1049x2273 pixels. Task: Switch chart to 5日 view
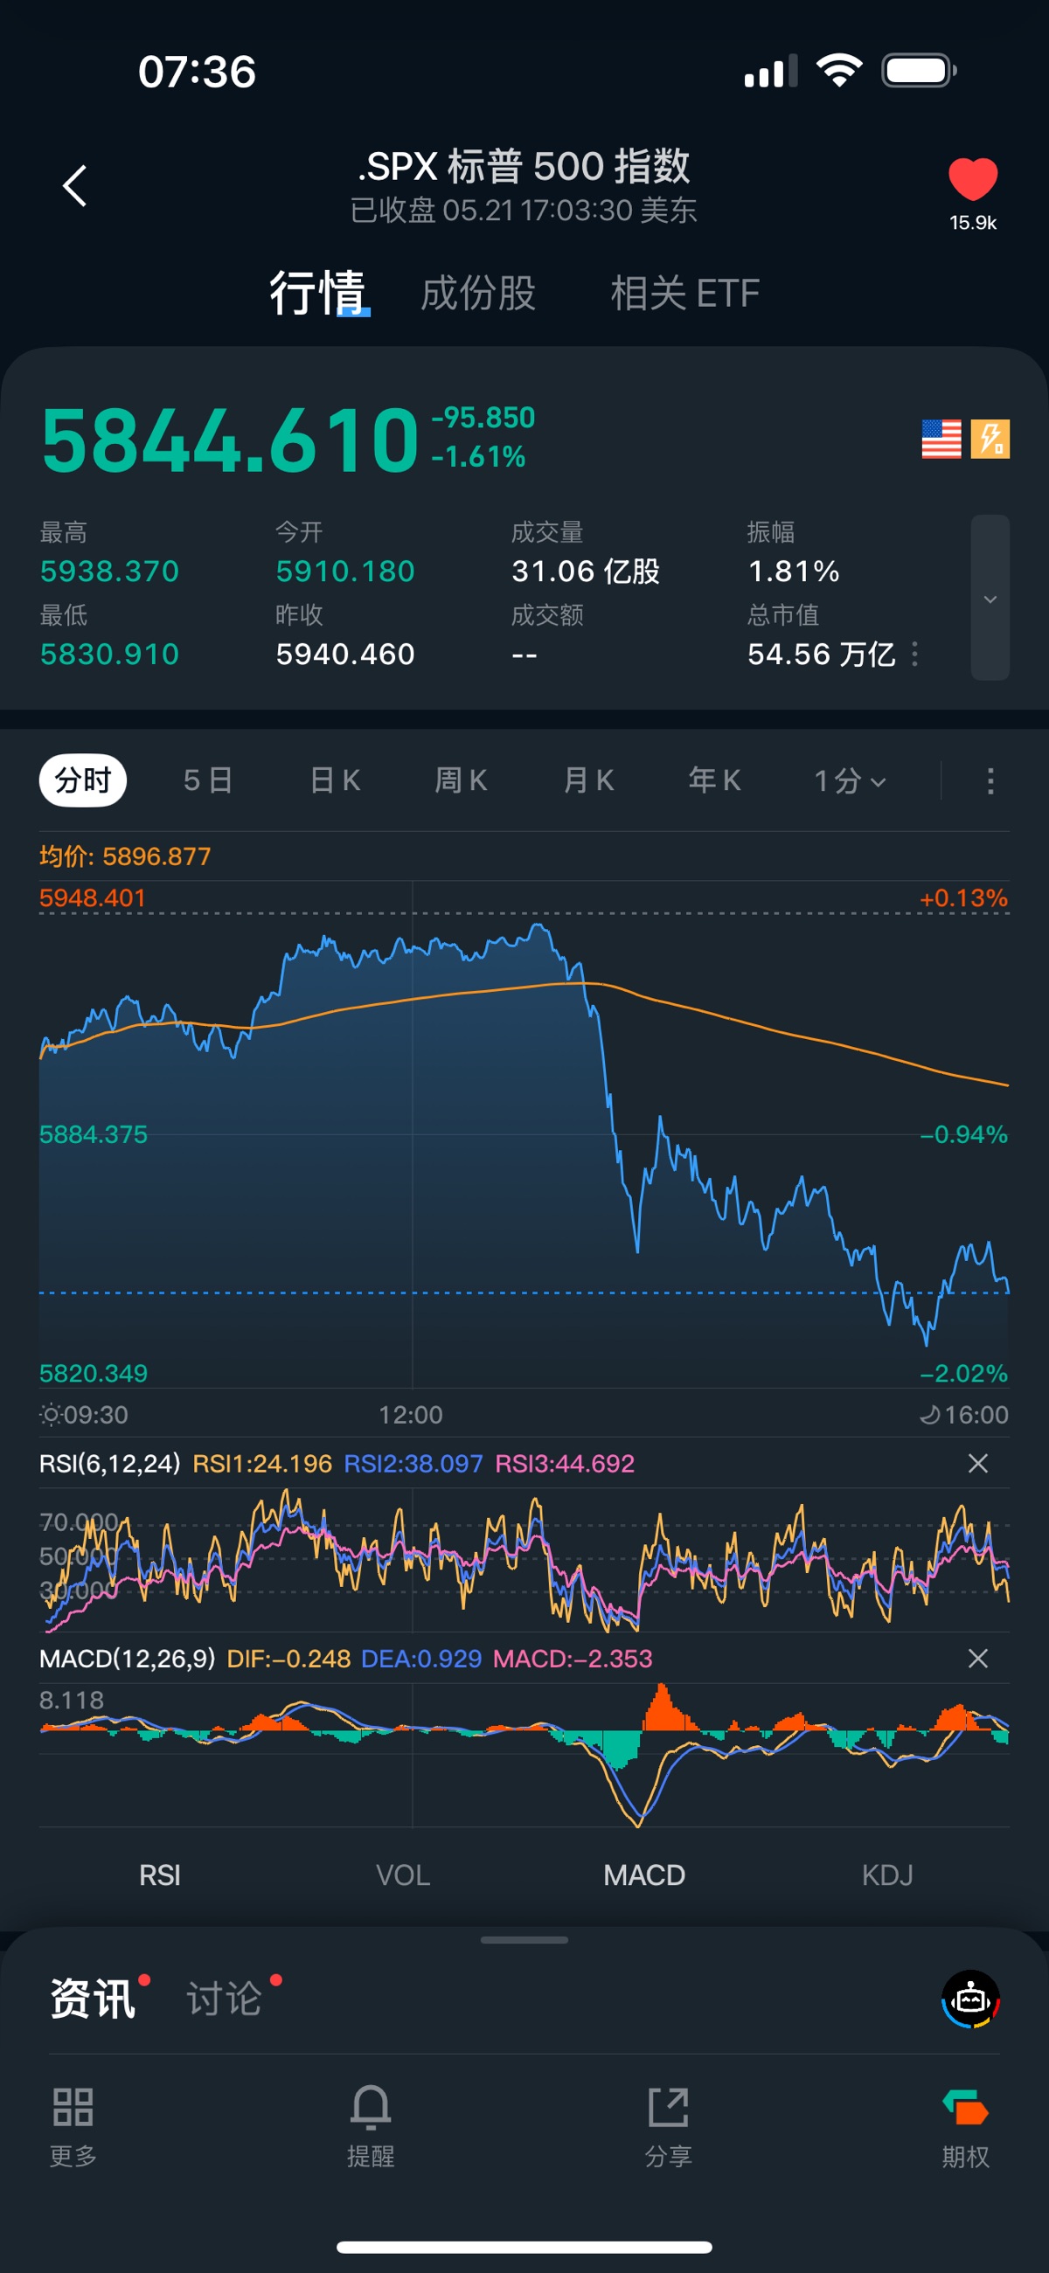pos(208,780)
